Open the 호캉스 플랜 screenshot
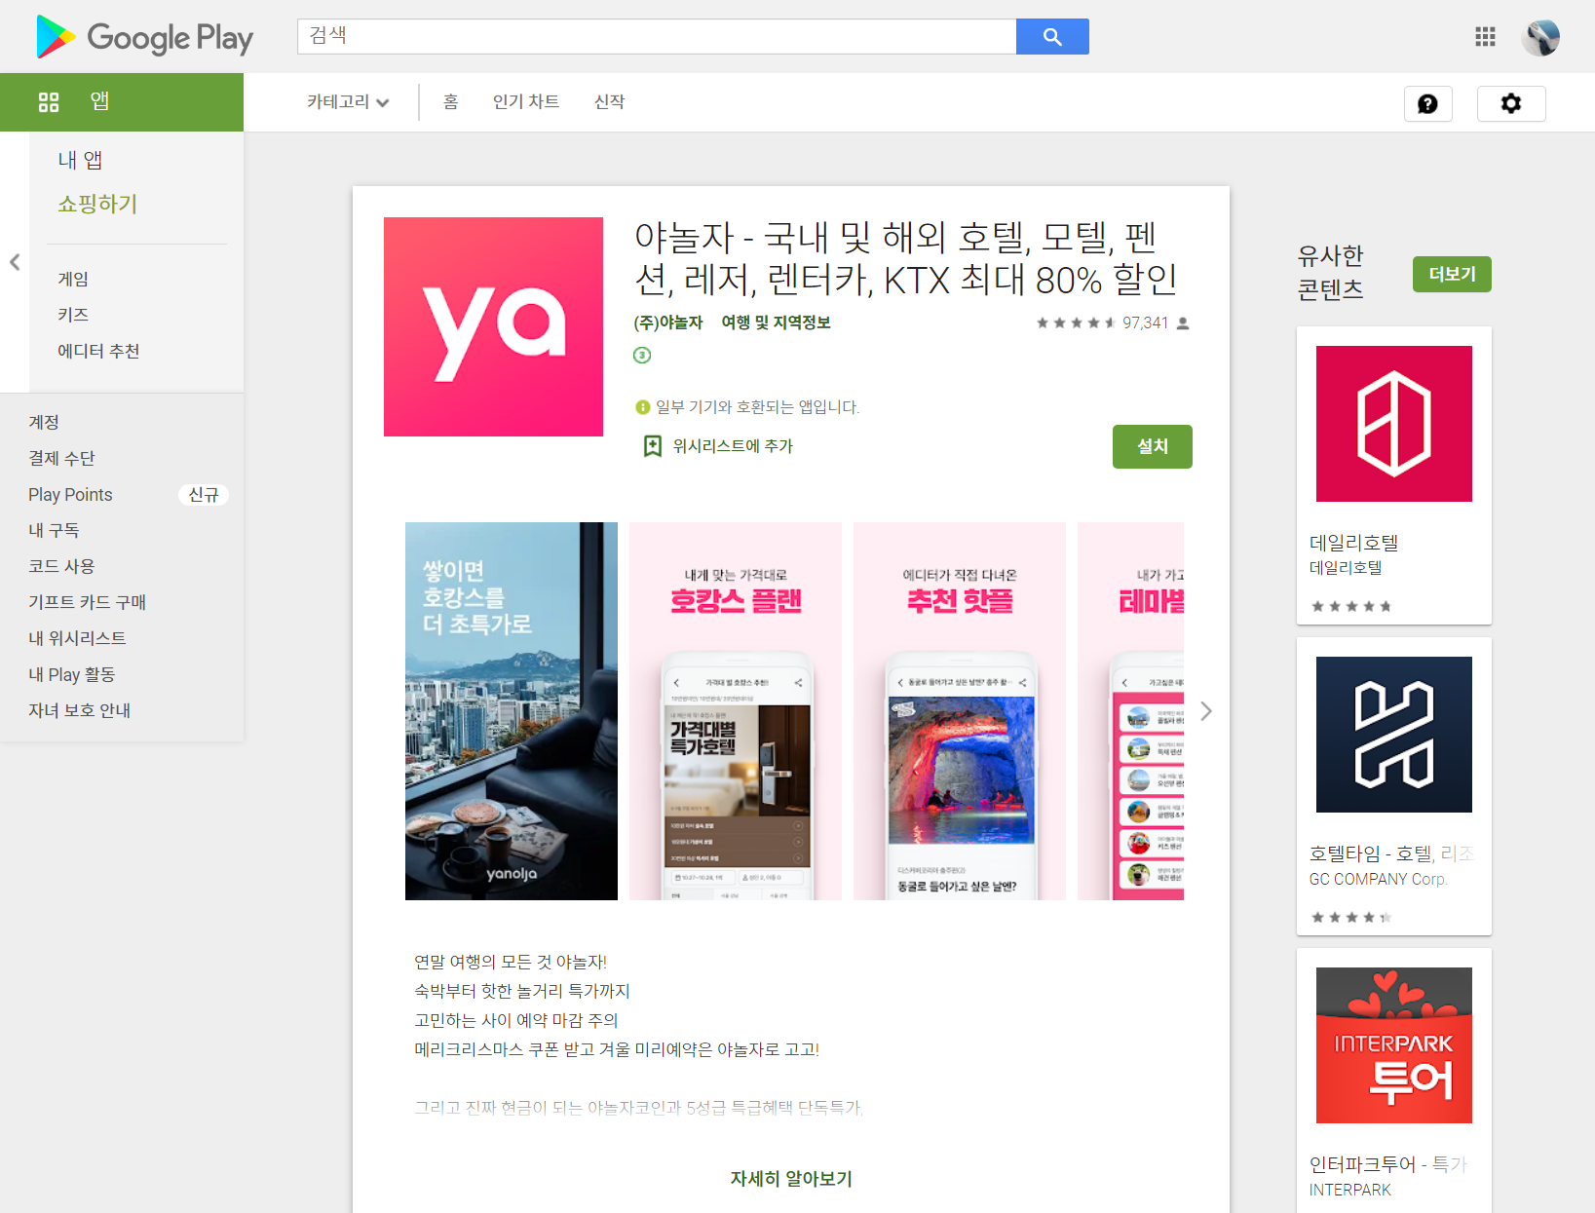 click(x=736, y=711)
